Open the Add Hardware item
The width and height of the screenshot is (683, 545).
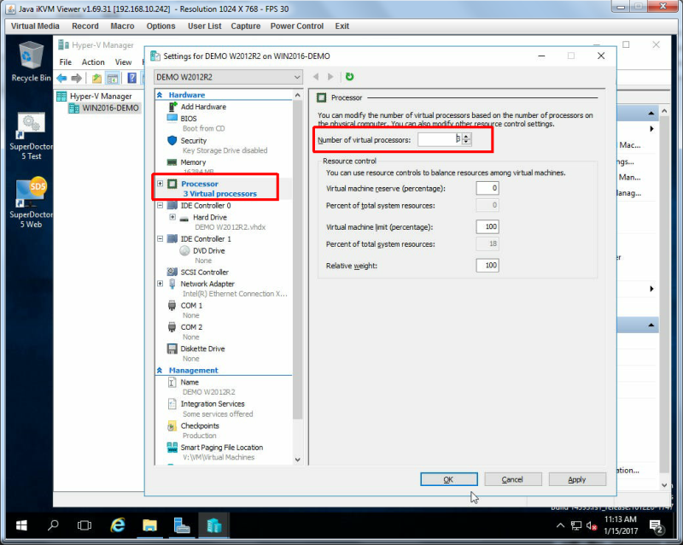click(x=203, y=107)
